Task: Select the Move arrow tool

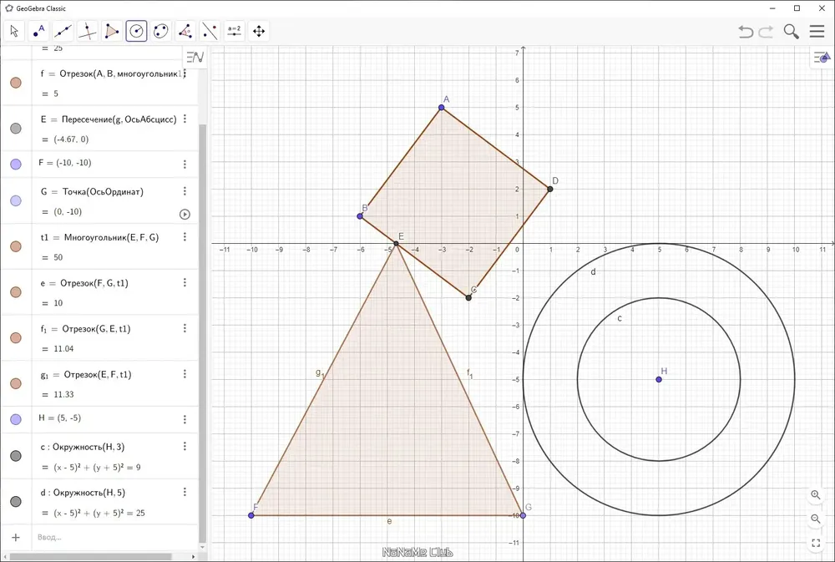Action: click(14, 31)
